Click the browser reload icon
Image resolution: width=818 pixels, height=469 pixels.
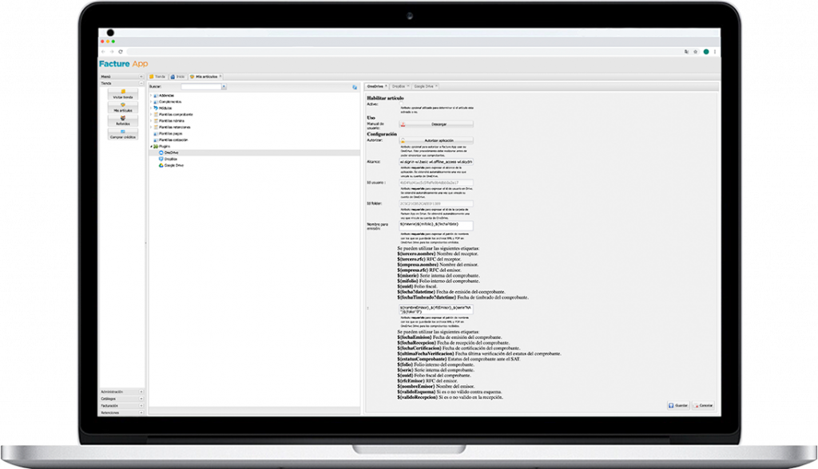click(x=120, y=52)
